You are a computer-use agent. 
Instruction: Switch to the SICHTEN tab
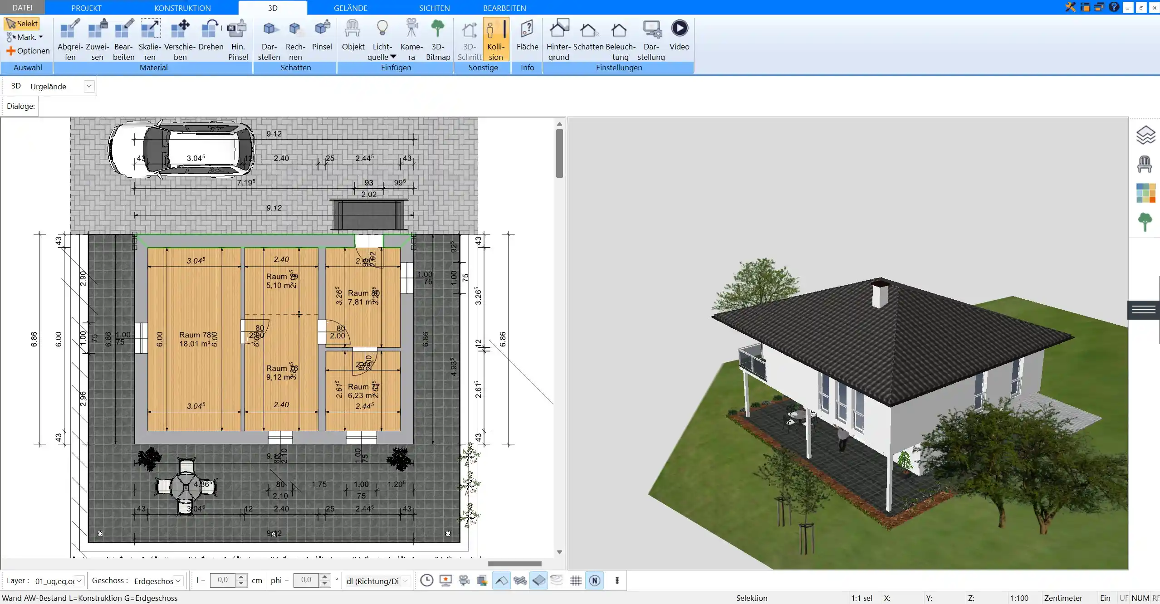434,8
